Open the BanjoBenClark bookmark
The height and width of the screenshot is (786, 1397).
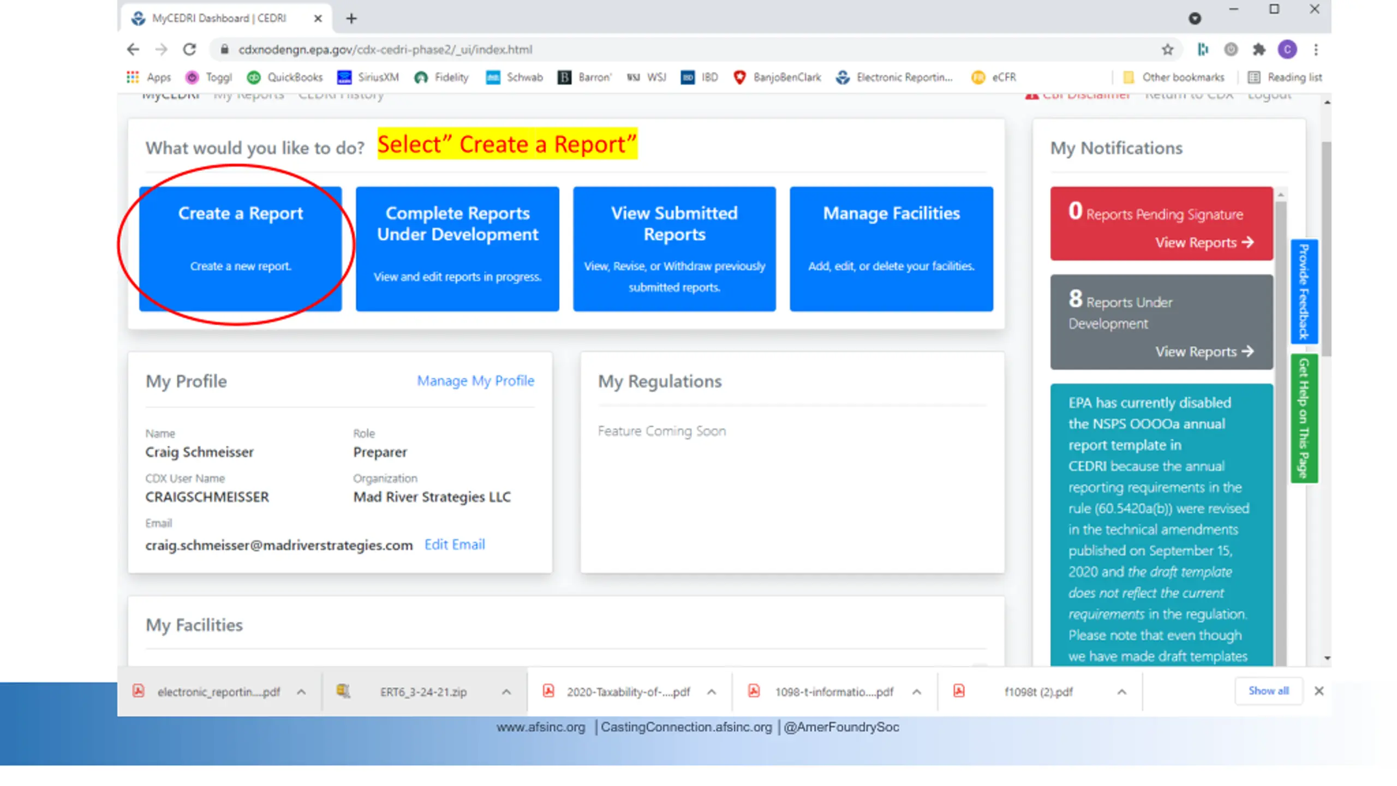pos(777,78)
